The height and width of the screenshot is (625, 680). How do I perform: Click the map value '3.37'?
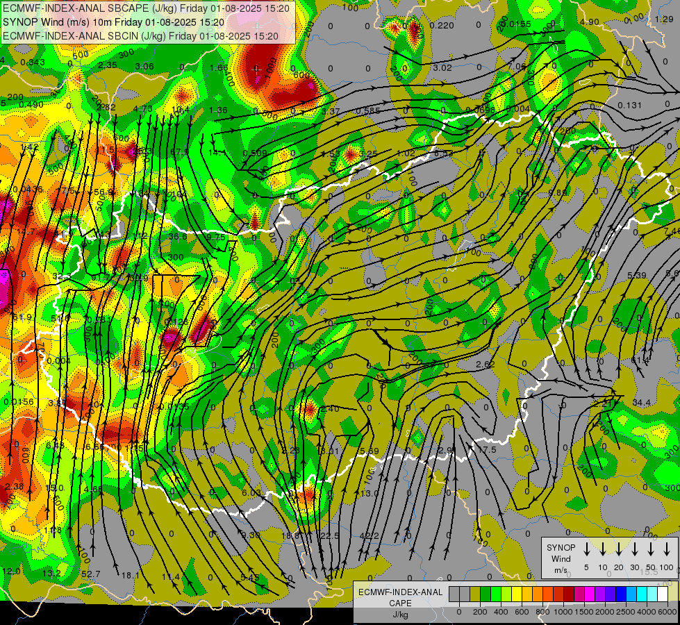331,112
